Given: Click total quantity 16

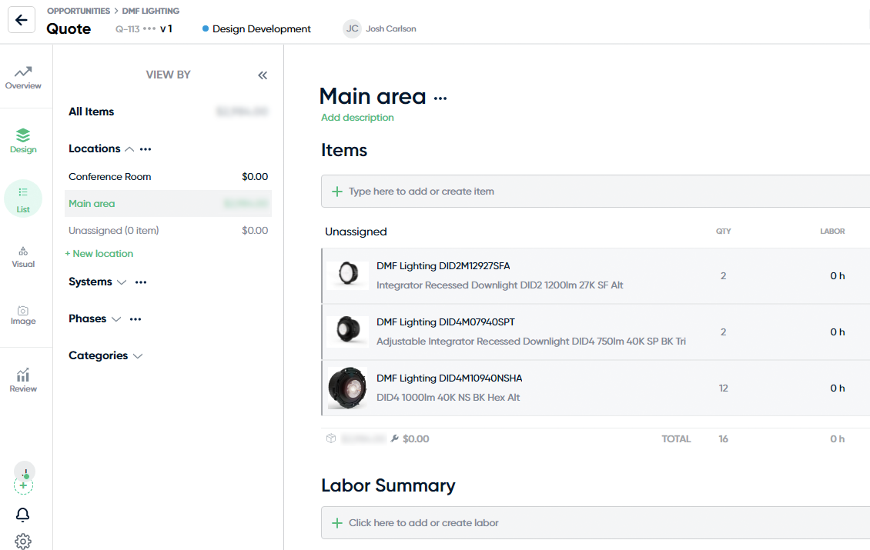Looking at the screenshot, I should click(x=724, y=438).
